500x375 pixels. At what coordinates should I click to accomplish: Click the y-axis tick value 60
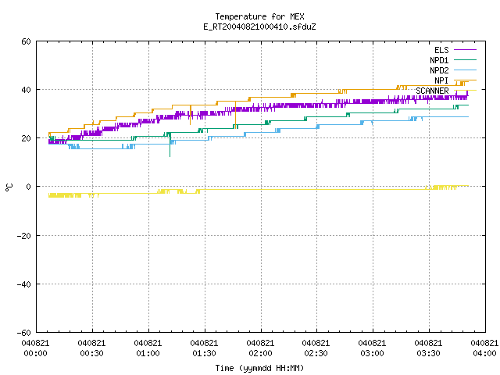click(x=26, y=41)
